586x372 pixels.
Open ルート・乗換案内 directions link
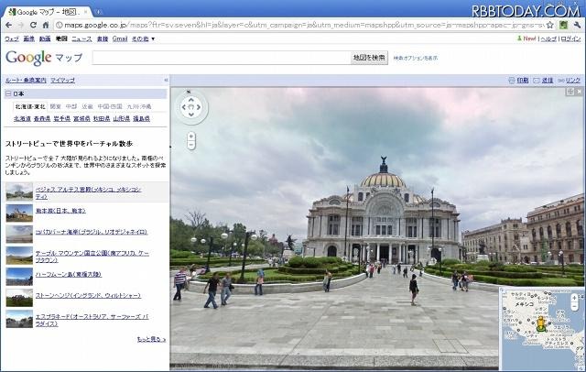(26, 80)
